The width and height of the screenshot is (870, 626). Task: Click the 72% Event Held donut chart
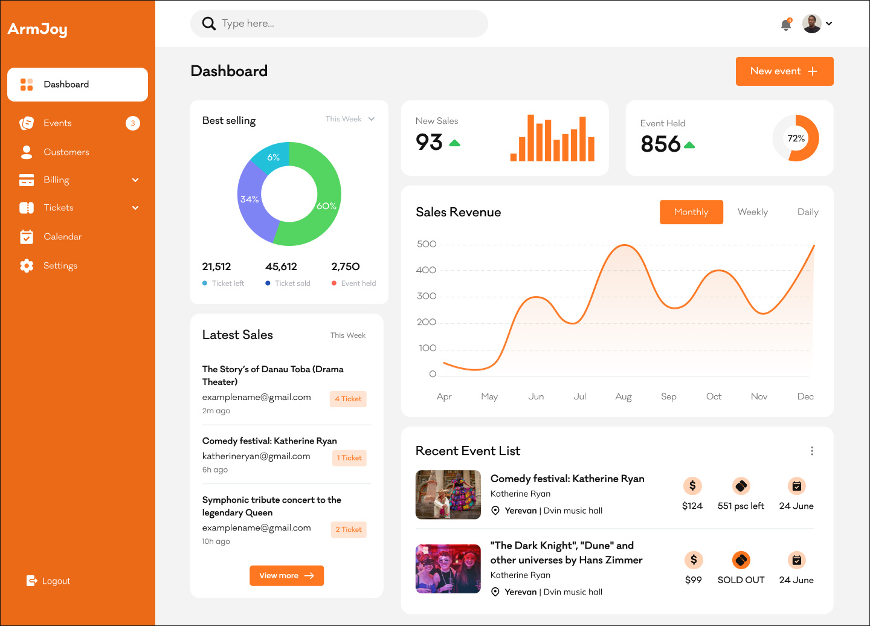pos(796,138)
